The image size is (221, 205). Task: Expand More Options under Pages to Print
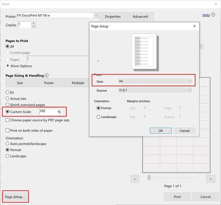point(19,66)
